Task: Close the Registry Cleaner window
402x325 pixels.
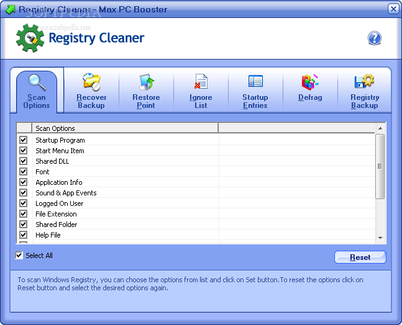Action: pyautogui.click(x=393, y=9)
